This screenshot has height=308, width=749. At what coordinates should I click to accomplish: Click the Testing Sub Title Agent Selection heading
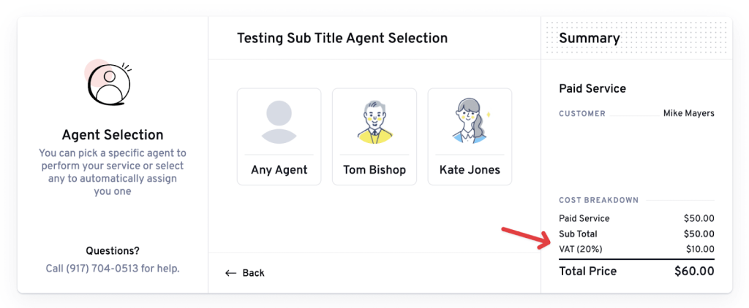[342, 38]
